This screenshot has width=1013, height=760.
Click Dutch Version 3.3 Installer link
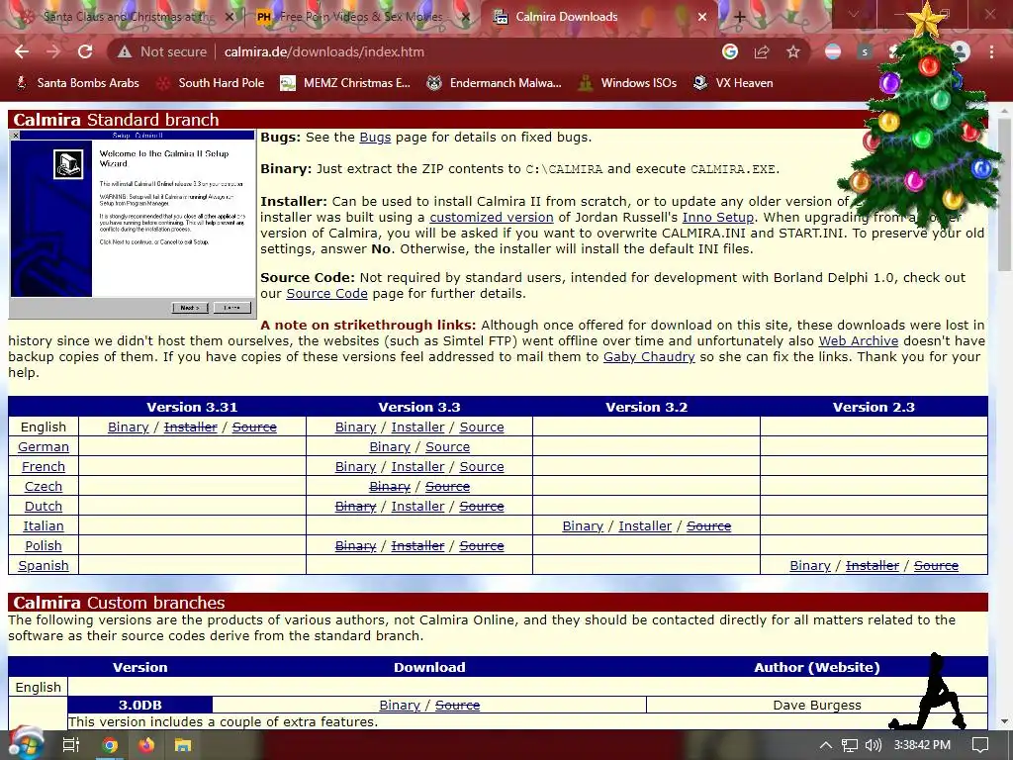417,507
